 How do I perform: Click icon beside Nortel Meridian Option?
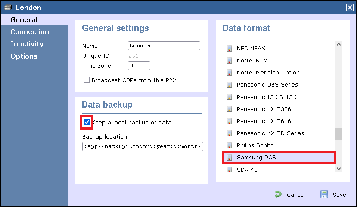tap(229, 73)
